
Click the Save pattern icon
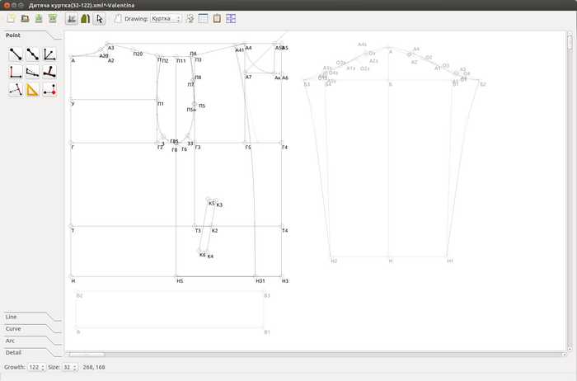click(39, 18)
